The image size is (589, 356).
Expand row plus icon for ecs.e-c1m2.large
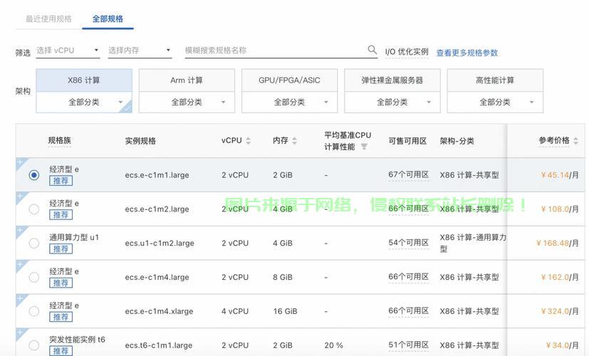pos(20,197)
